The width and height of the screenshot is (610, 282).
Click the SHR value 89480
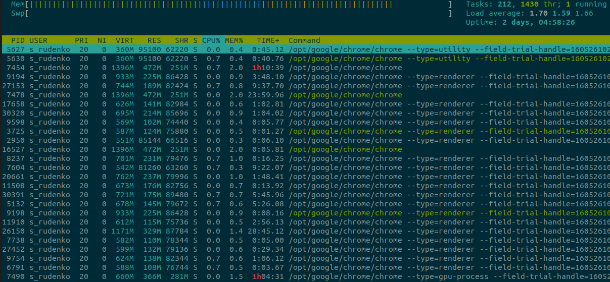tap(177, 195)
